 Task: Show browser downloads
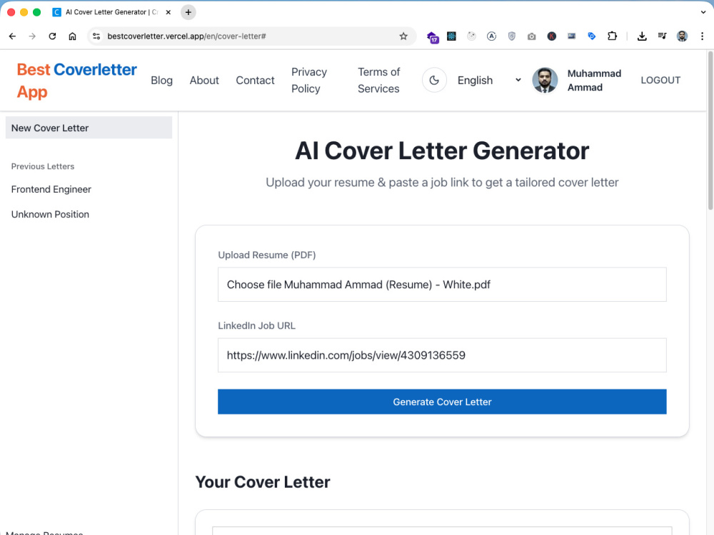click(x=642, y=36)
